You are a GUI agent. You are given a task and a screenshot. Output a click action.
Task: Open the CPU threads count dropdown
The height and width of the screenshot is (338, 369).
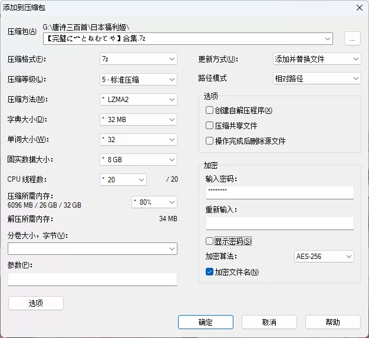point(123,179)
